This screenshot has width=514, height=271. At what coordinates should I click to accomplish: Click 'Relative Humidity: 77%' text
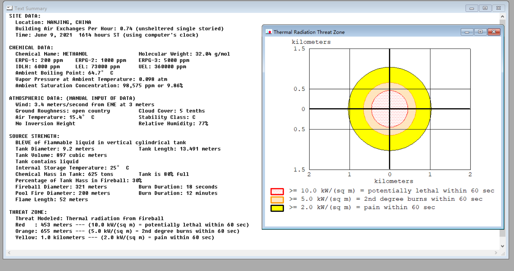click(x=173, y=124)
